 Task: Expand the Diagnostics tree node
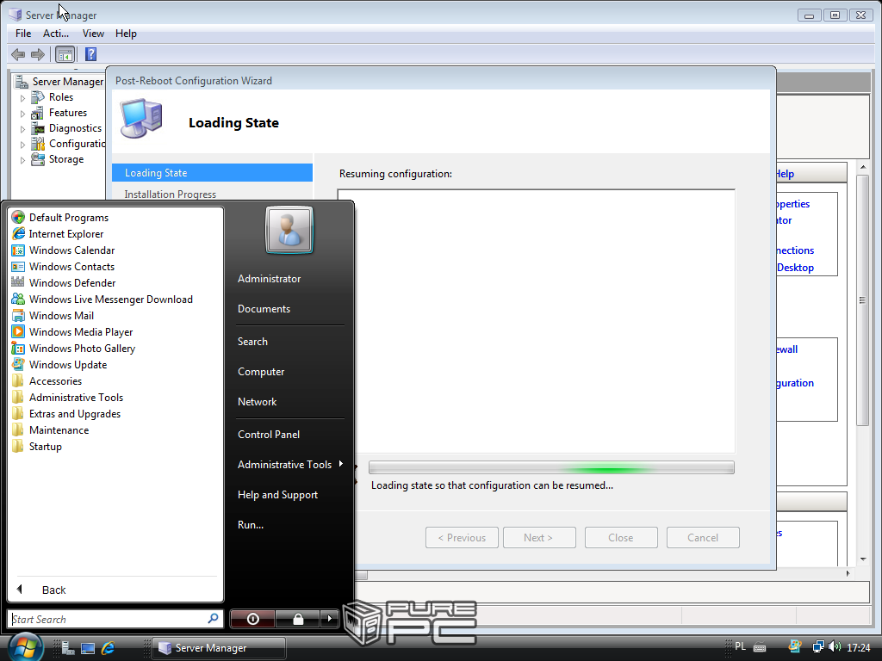(23, 129)
